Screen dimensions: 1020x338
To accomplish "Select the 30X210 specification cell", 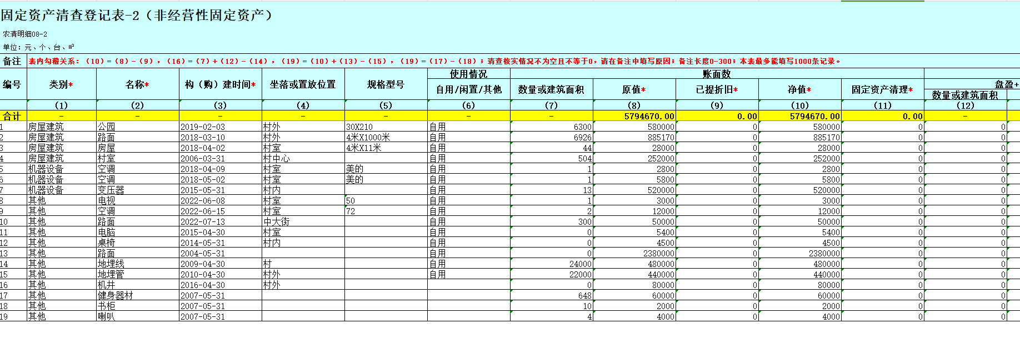I will (386, 127).
